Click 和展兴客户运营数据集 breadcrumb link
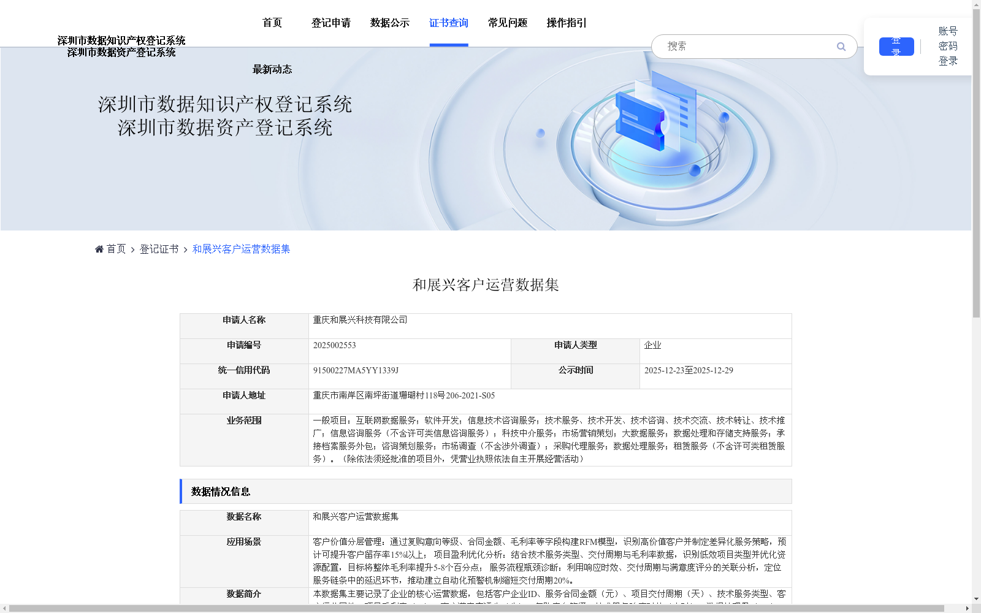The image size is (981, 613). pos(241,249)
